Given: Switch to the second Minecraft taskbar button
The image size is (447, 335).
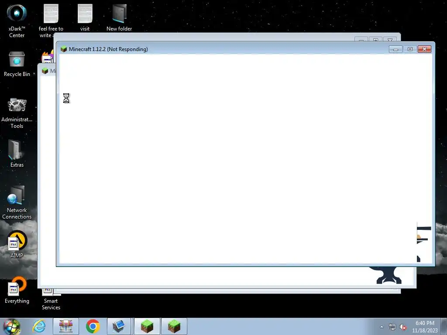Looking at the screenshot, I should point(174,326).
